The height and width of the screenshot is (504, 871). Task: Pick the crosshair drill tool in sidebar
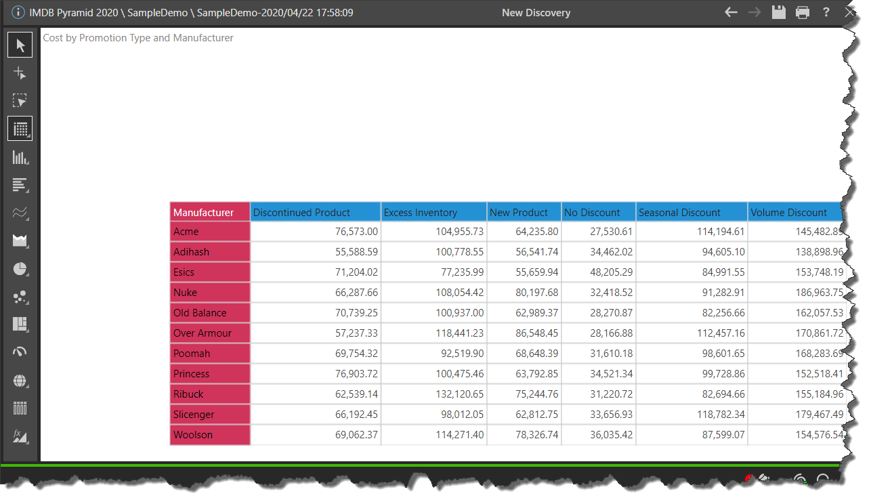pyautogui.click(x=20, y=73)
